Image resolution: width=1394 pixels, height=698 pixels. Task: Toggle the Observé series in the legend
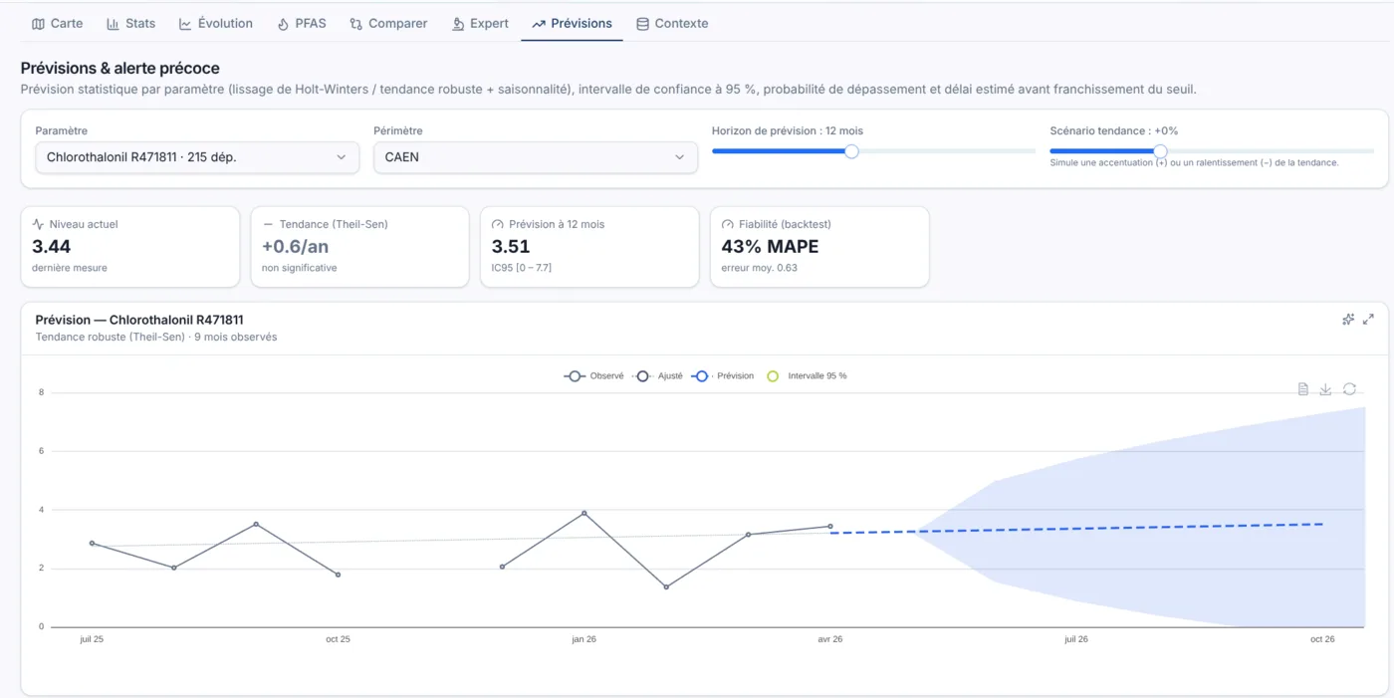(x=593, y=376)
